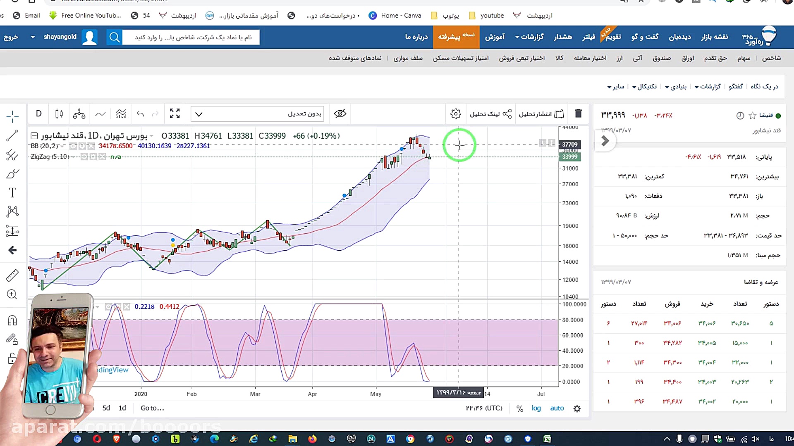
Task: Open the compare symbols scale icon
Action: pyautogui.click(x=79, y=114)
